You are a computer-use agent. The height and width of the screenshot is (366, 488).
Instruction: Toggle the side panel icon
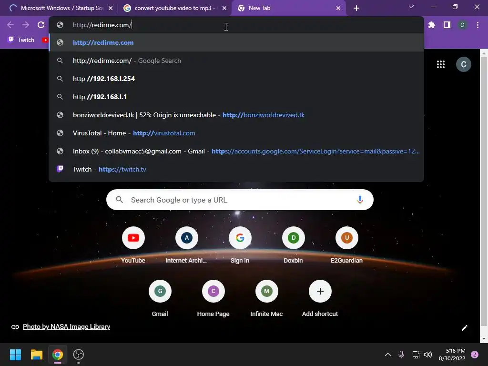[x=447, y=25]
